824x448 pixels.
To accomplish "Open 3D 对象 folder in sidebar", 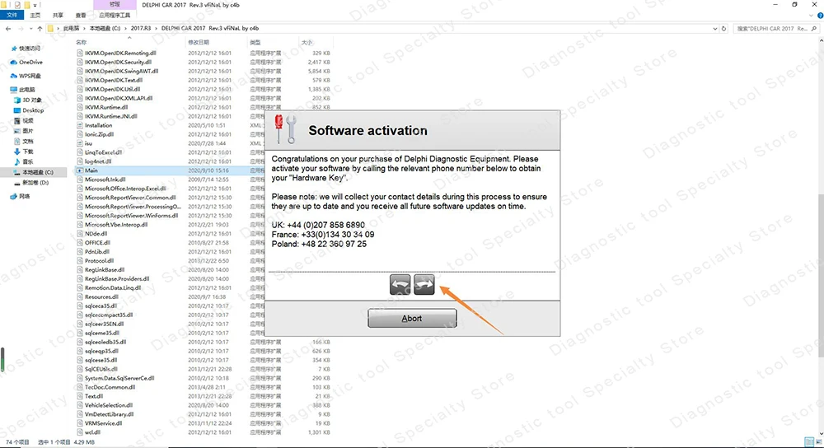I will [x=31, y=100].
